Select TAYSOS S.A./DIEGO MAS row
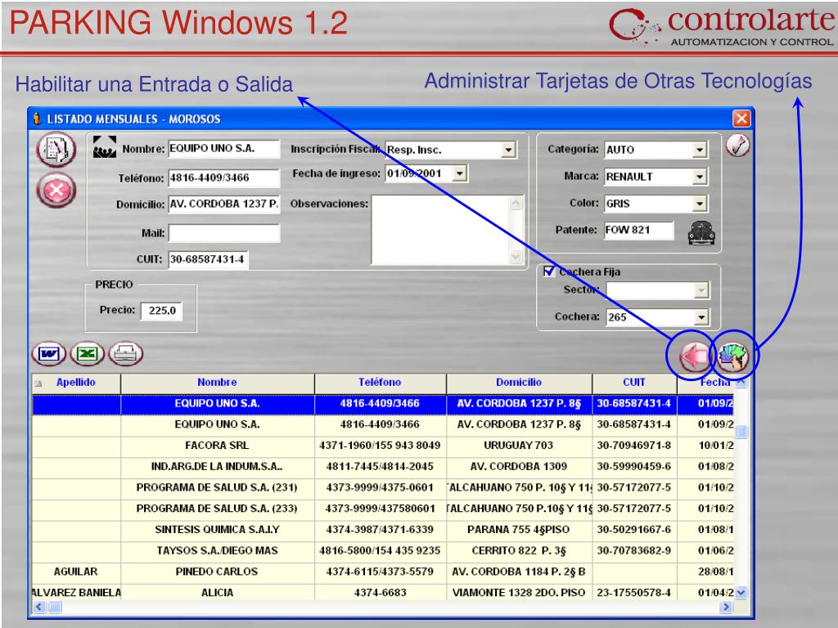Screen dimensions: 838x628 (x=383, y=550)
